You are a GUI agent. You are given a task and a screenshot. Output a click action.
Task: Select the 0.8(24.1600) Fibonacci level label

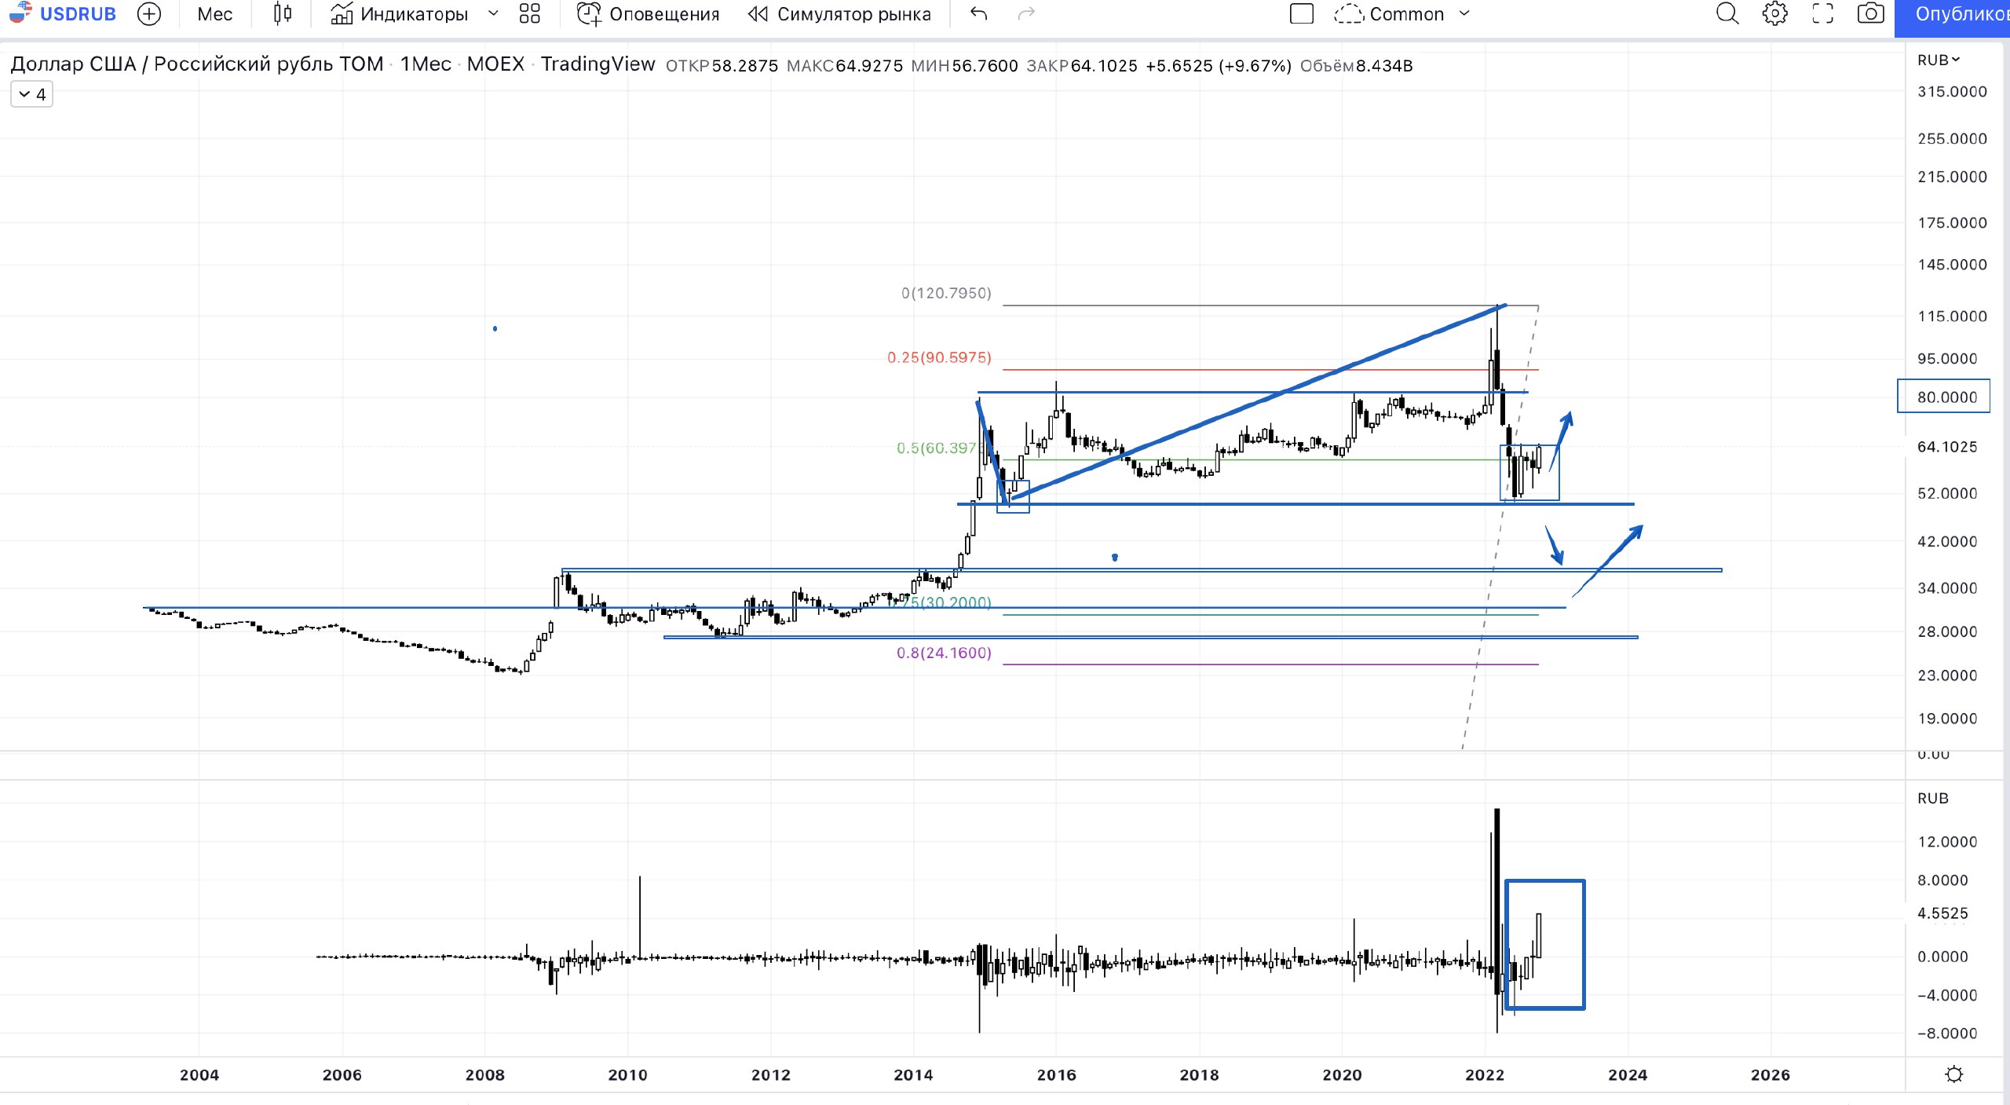[x=944, y=653]
